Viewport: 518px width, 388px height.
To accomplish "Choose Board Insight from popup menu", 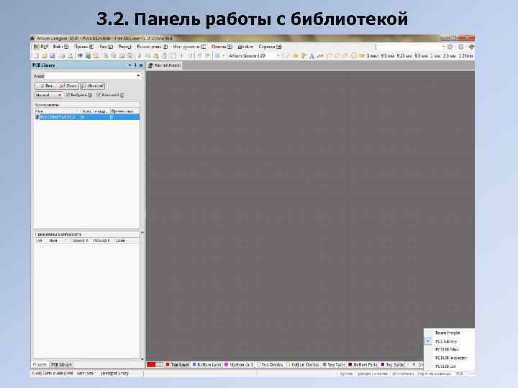I will coord(447,333).
